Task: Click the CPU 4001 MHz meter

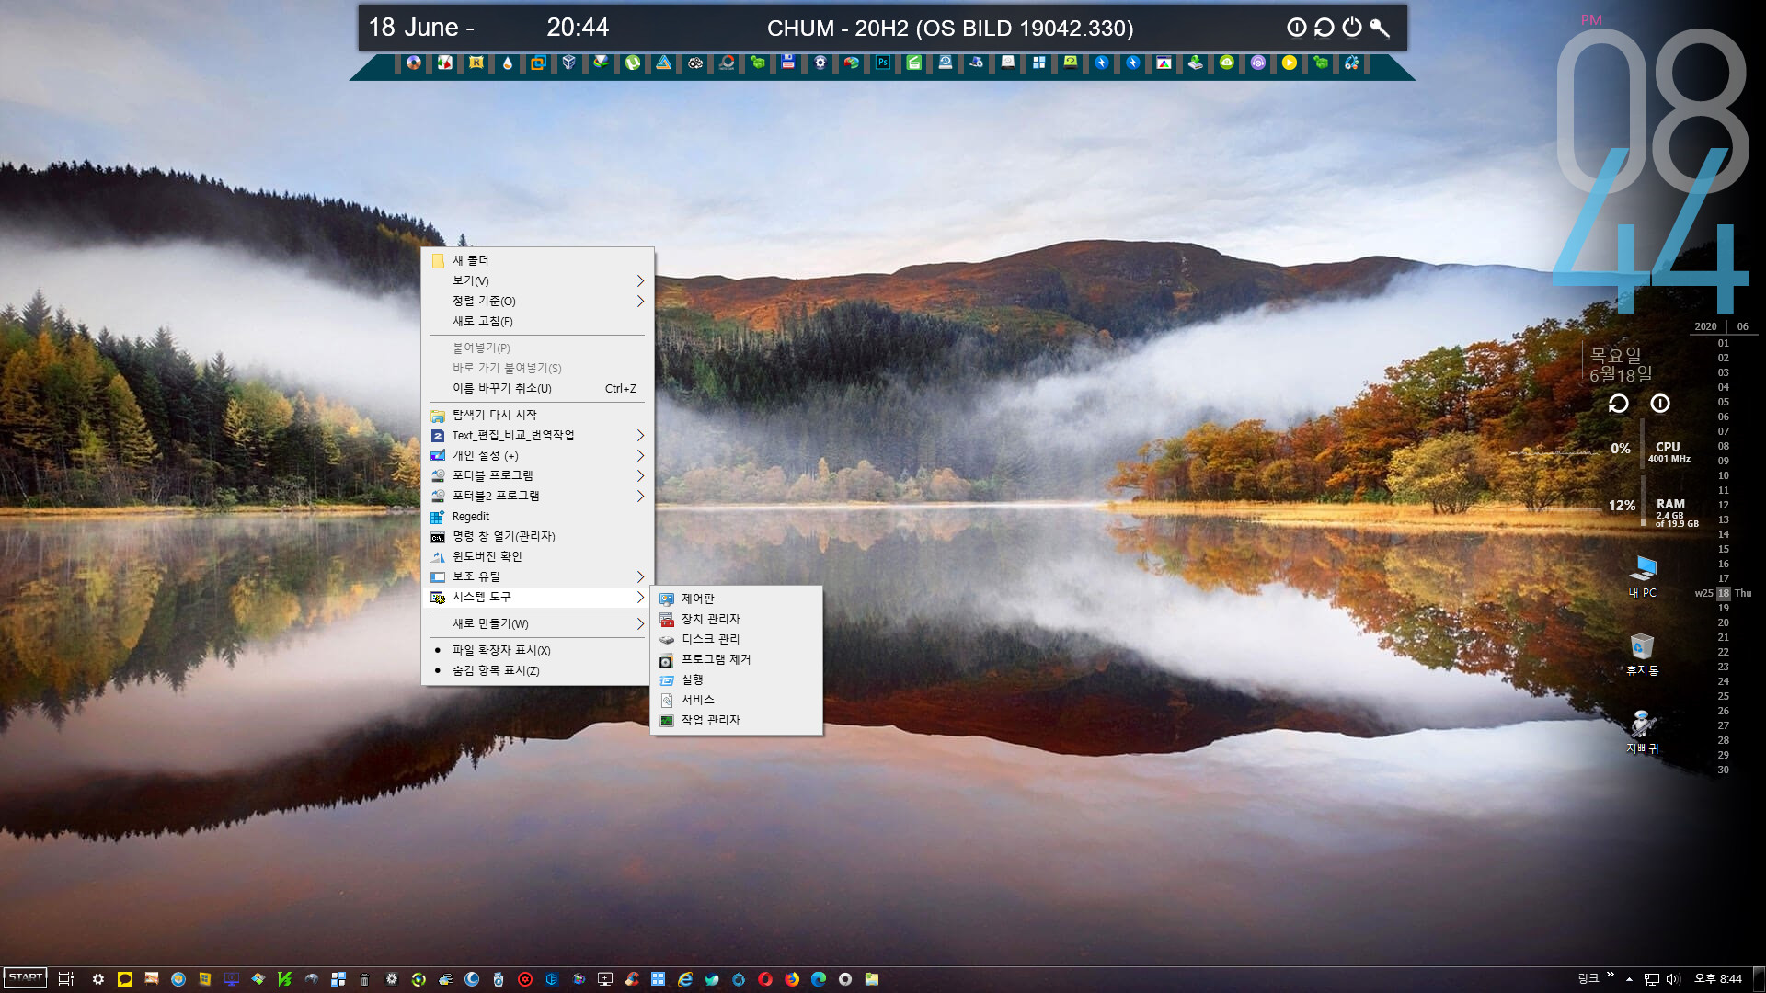Action: pos(1669,451)
